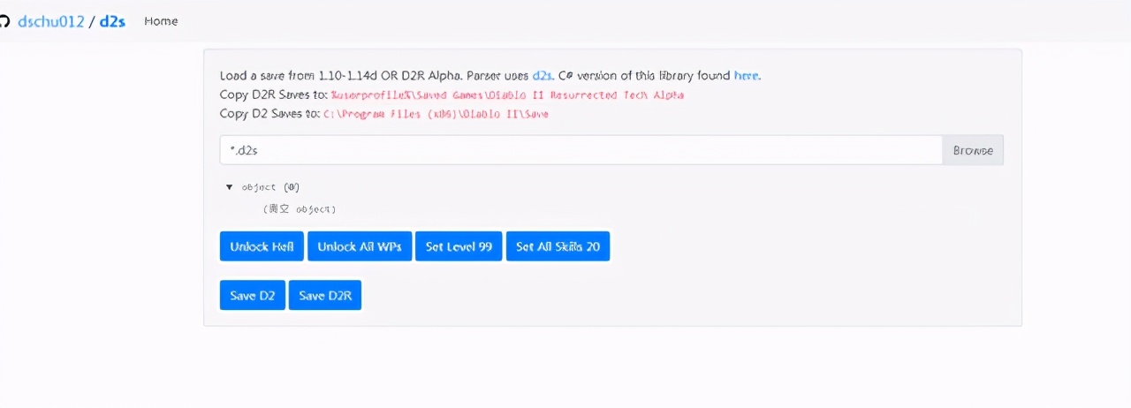Click the *.d2s file input field
1131x408 pixels.
[x=581, y=150]
